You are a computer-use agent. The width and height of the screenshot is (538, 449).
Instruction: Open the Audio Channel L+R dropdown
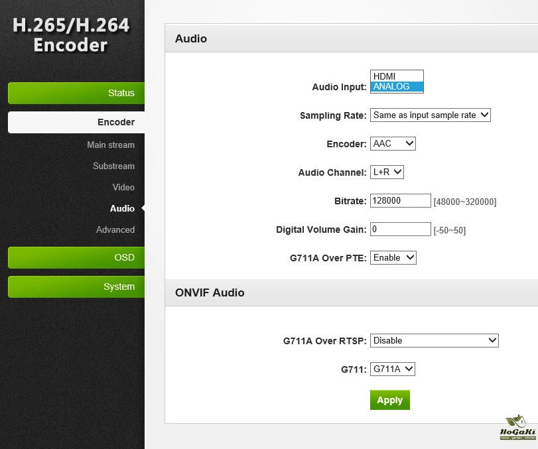[x=387, y=172]
